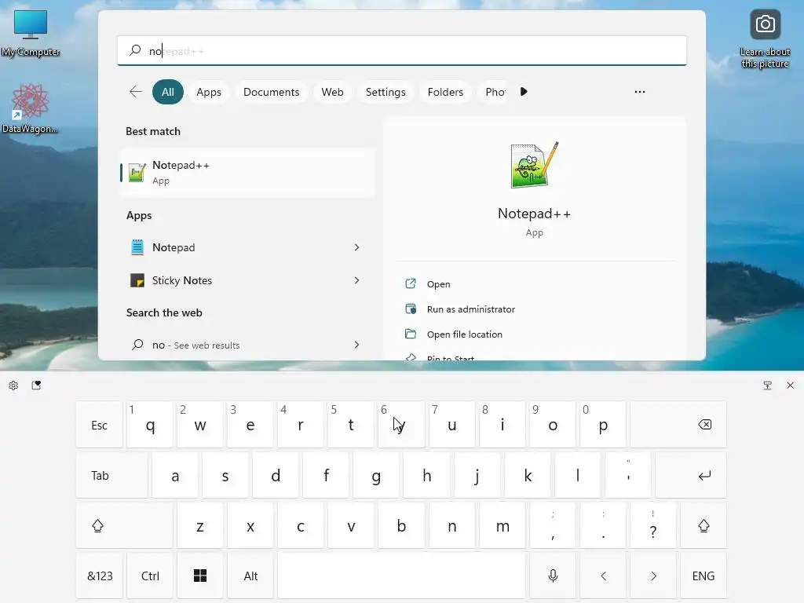Tap the Enter return key on keyboard

click(x=691, y=475)
